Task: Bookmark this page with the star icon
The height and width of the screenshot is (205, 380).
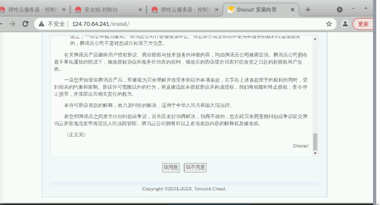Action: click(329, 24)
